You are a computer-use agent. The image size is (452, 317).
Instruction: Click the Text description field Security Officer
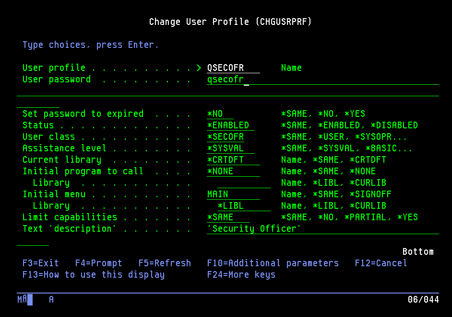click(x=323, y=229)
